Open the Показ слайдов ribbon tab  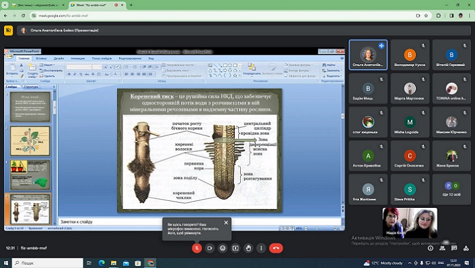(x=102, y=58)
